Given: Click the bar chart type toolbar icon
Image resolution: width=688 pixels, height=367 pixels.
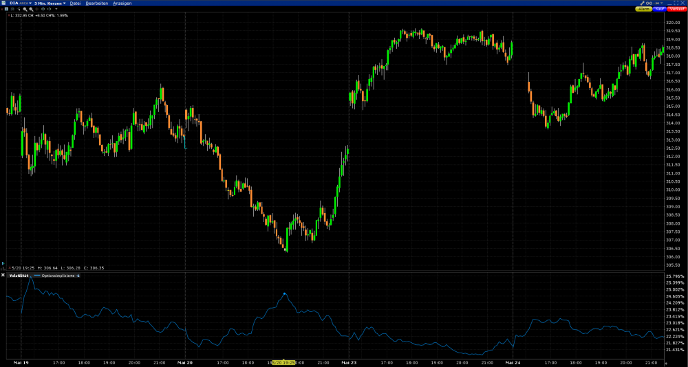Looking at the screenshot, I should [x=12, y=9].
